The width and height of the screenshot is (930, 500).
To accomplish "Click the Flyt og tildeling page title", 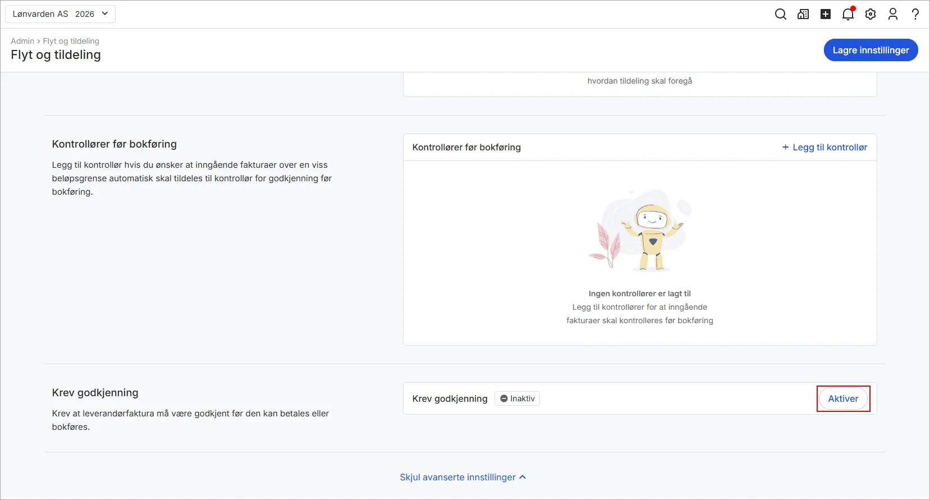I will pyautogui.click(x=56, y=55).
